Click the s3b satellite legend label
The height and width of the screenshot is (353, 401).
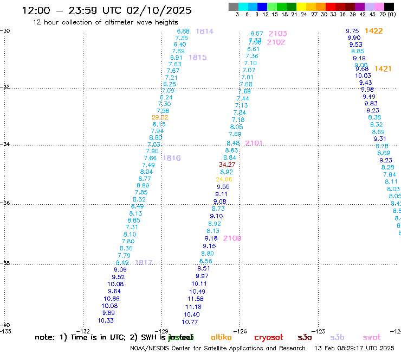(337, 337)
